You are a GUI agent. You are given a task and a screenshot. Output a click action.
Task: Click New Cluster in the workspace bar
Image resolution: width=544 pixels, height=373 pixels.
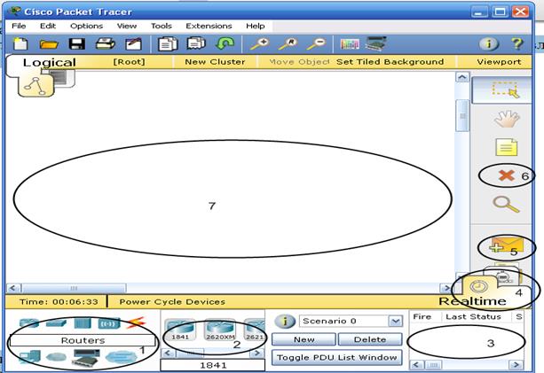pyautogui.click(x=215, y=62)
